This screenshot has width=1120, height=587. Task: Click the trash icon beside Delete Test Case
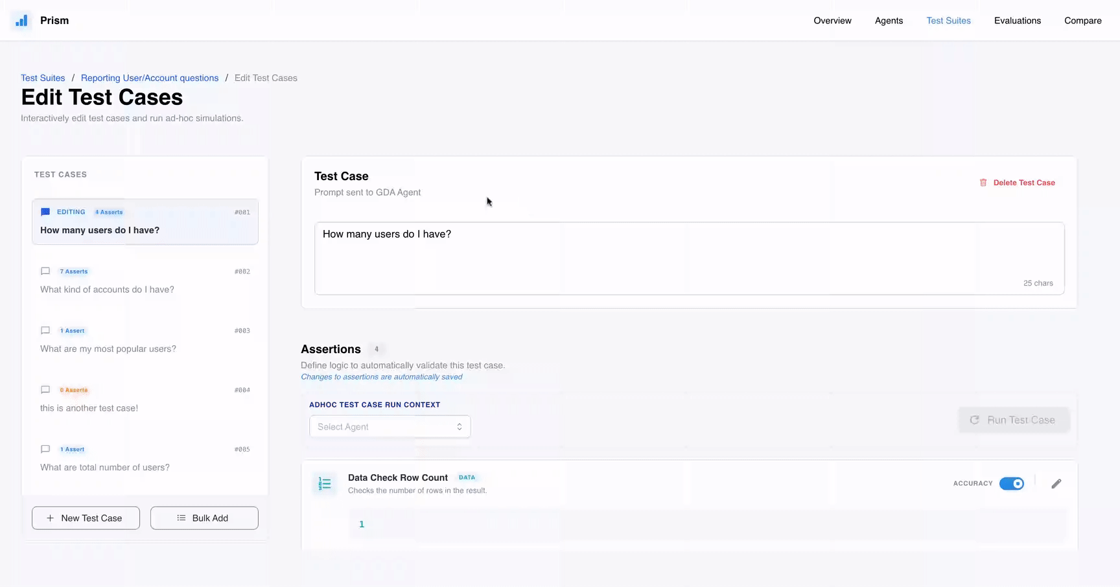pyautogui.click(x=983, y=183)
